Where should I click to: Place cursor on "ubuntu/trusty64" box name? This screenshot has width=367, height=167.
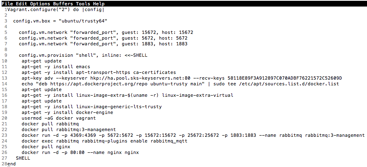83,21
